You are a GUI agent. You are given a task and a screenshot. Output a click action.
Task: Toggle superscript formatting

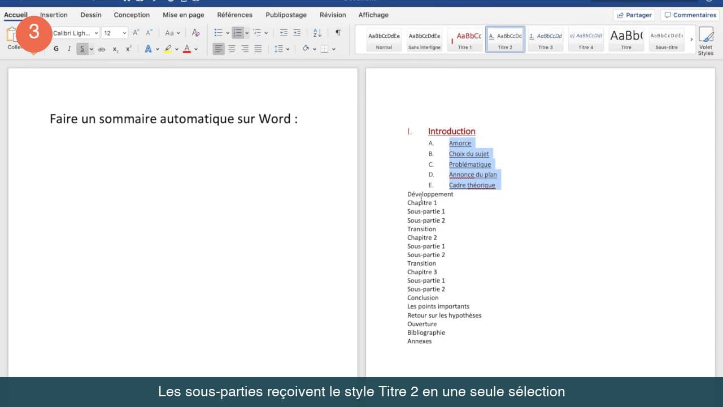pyautogui.click(x=128, y=49)
